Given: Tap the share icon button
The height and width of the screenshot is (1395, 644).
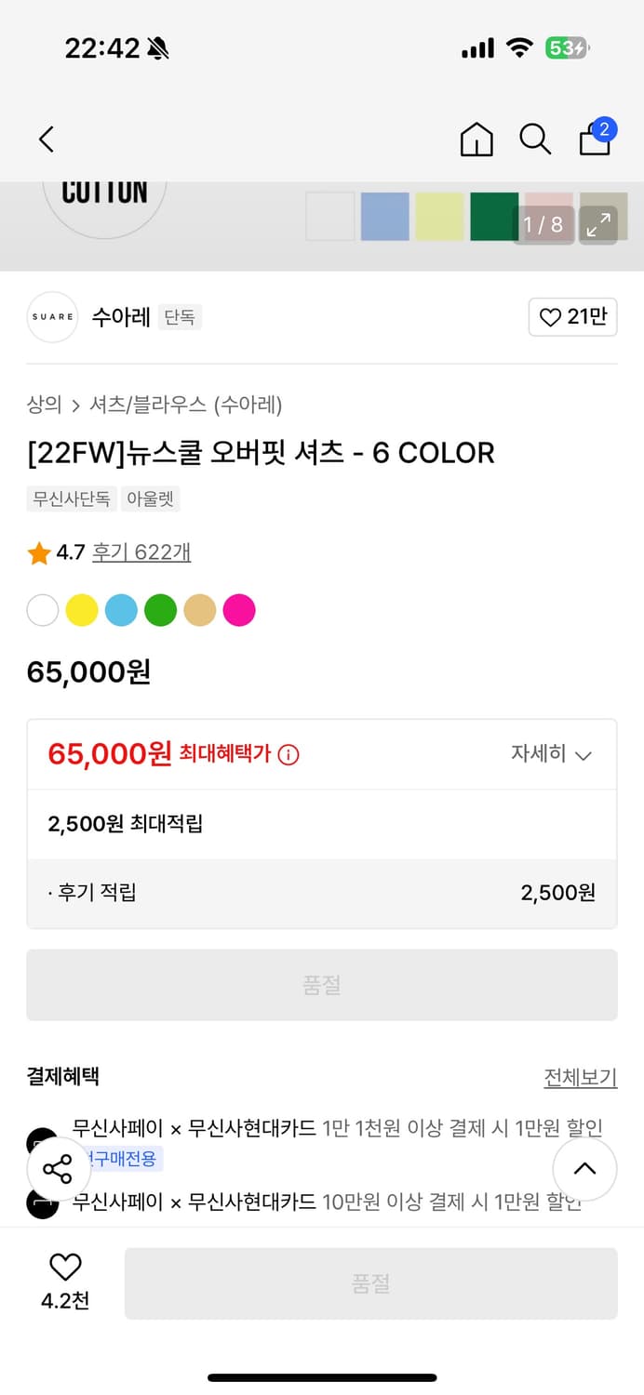Looking at the screenshot, I should pyautogui.click(x=58, y=1169).
